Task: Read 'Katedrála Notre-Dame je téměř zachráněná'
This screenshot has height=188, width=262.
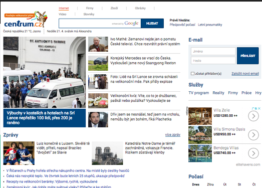Action: (150, 148)
